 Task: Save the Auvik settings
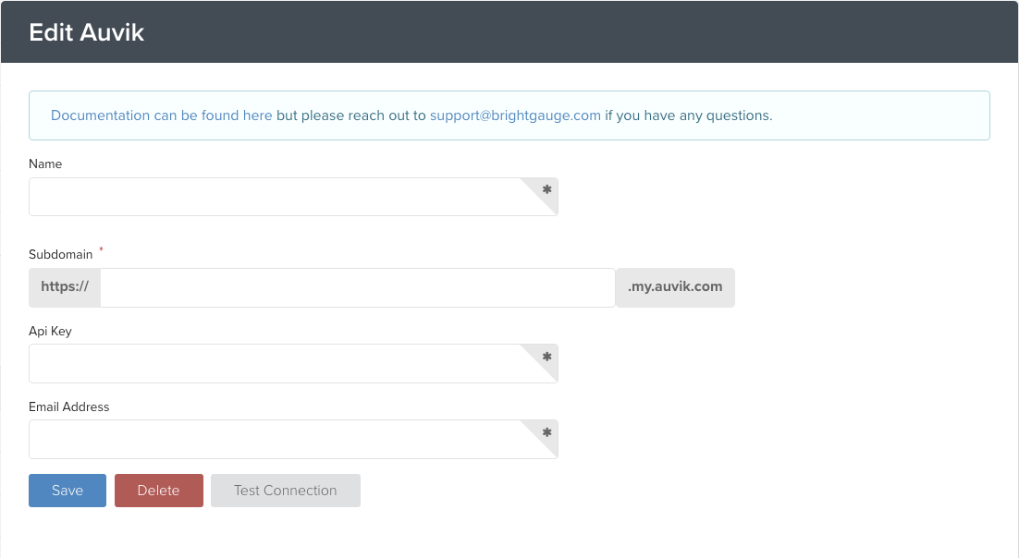68,491
